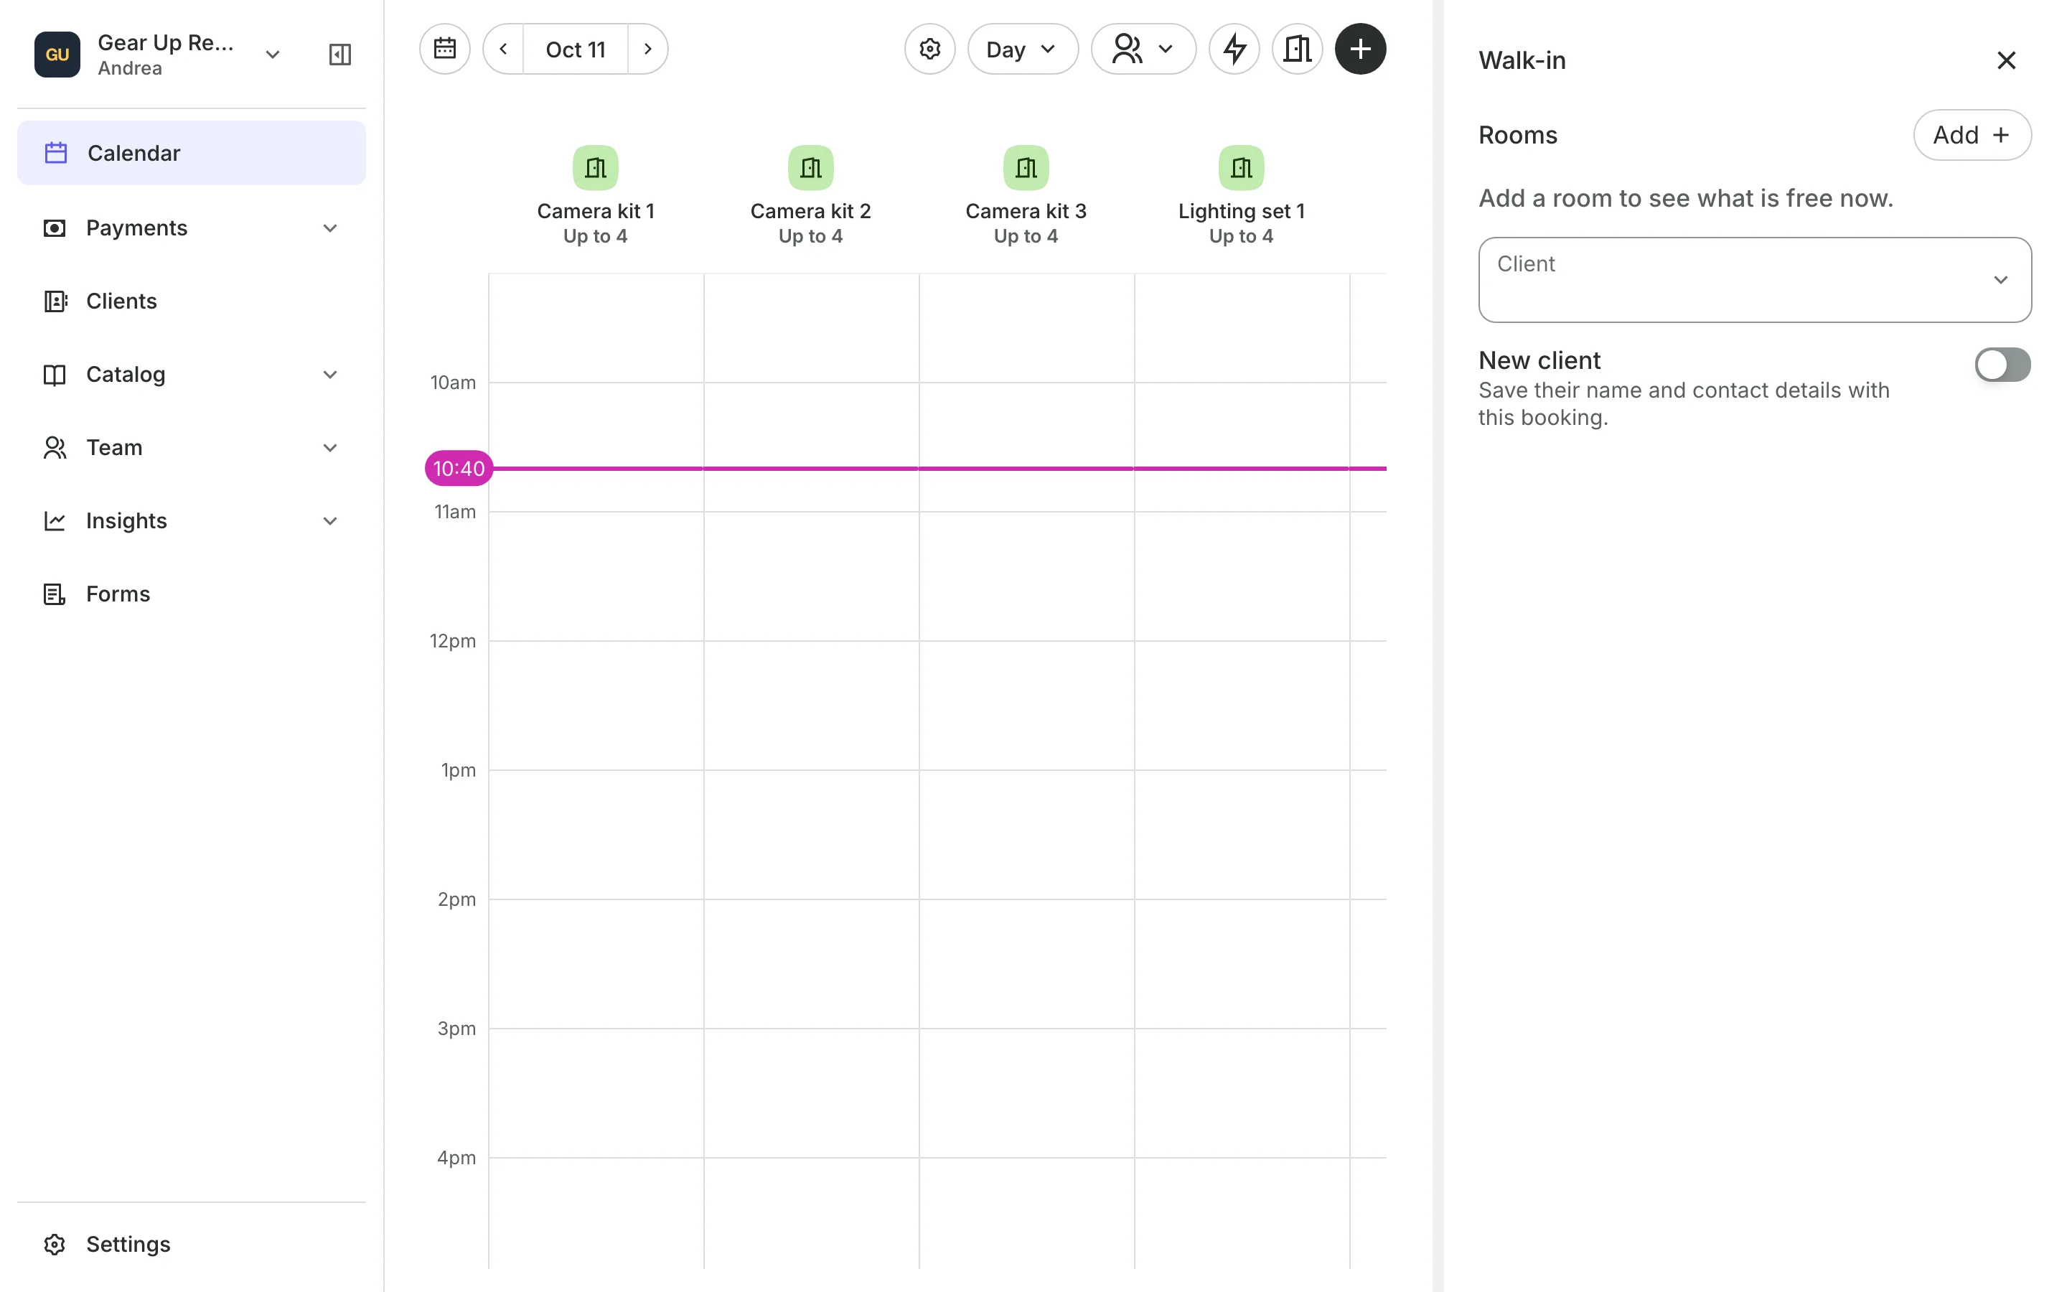Expand the Catalog chevron
Image resolution: width=2067 pixels, height=1292 pixels.
331,374
